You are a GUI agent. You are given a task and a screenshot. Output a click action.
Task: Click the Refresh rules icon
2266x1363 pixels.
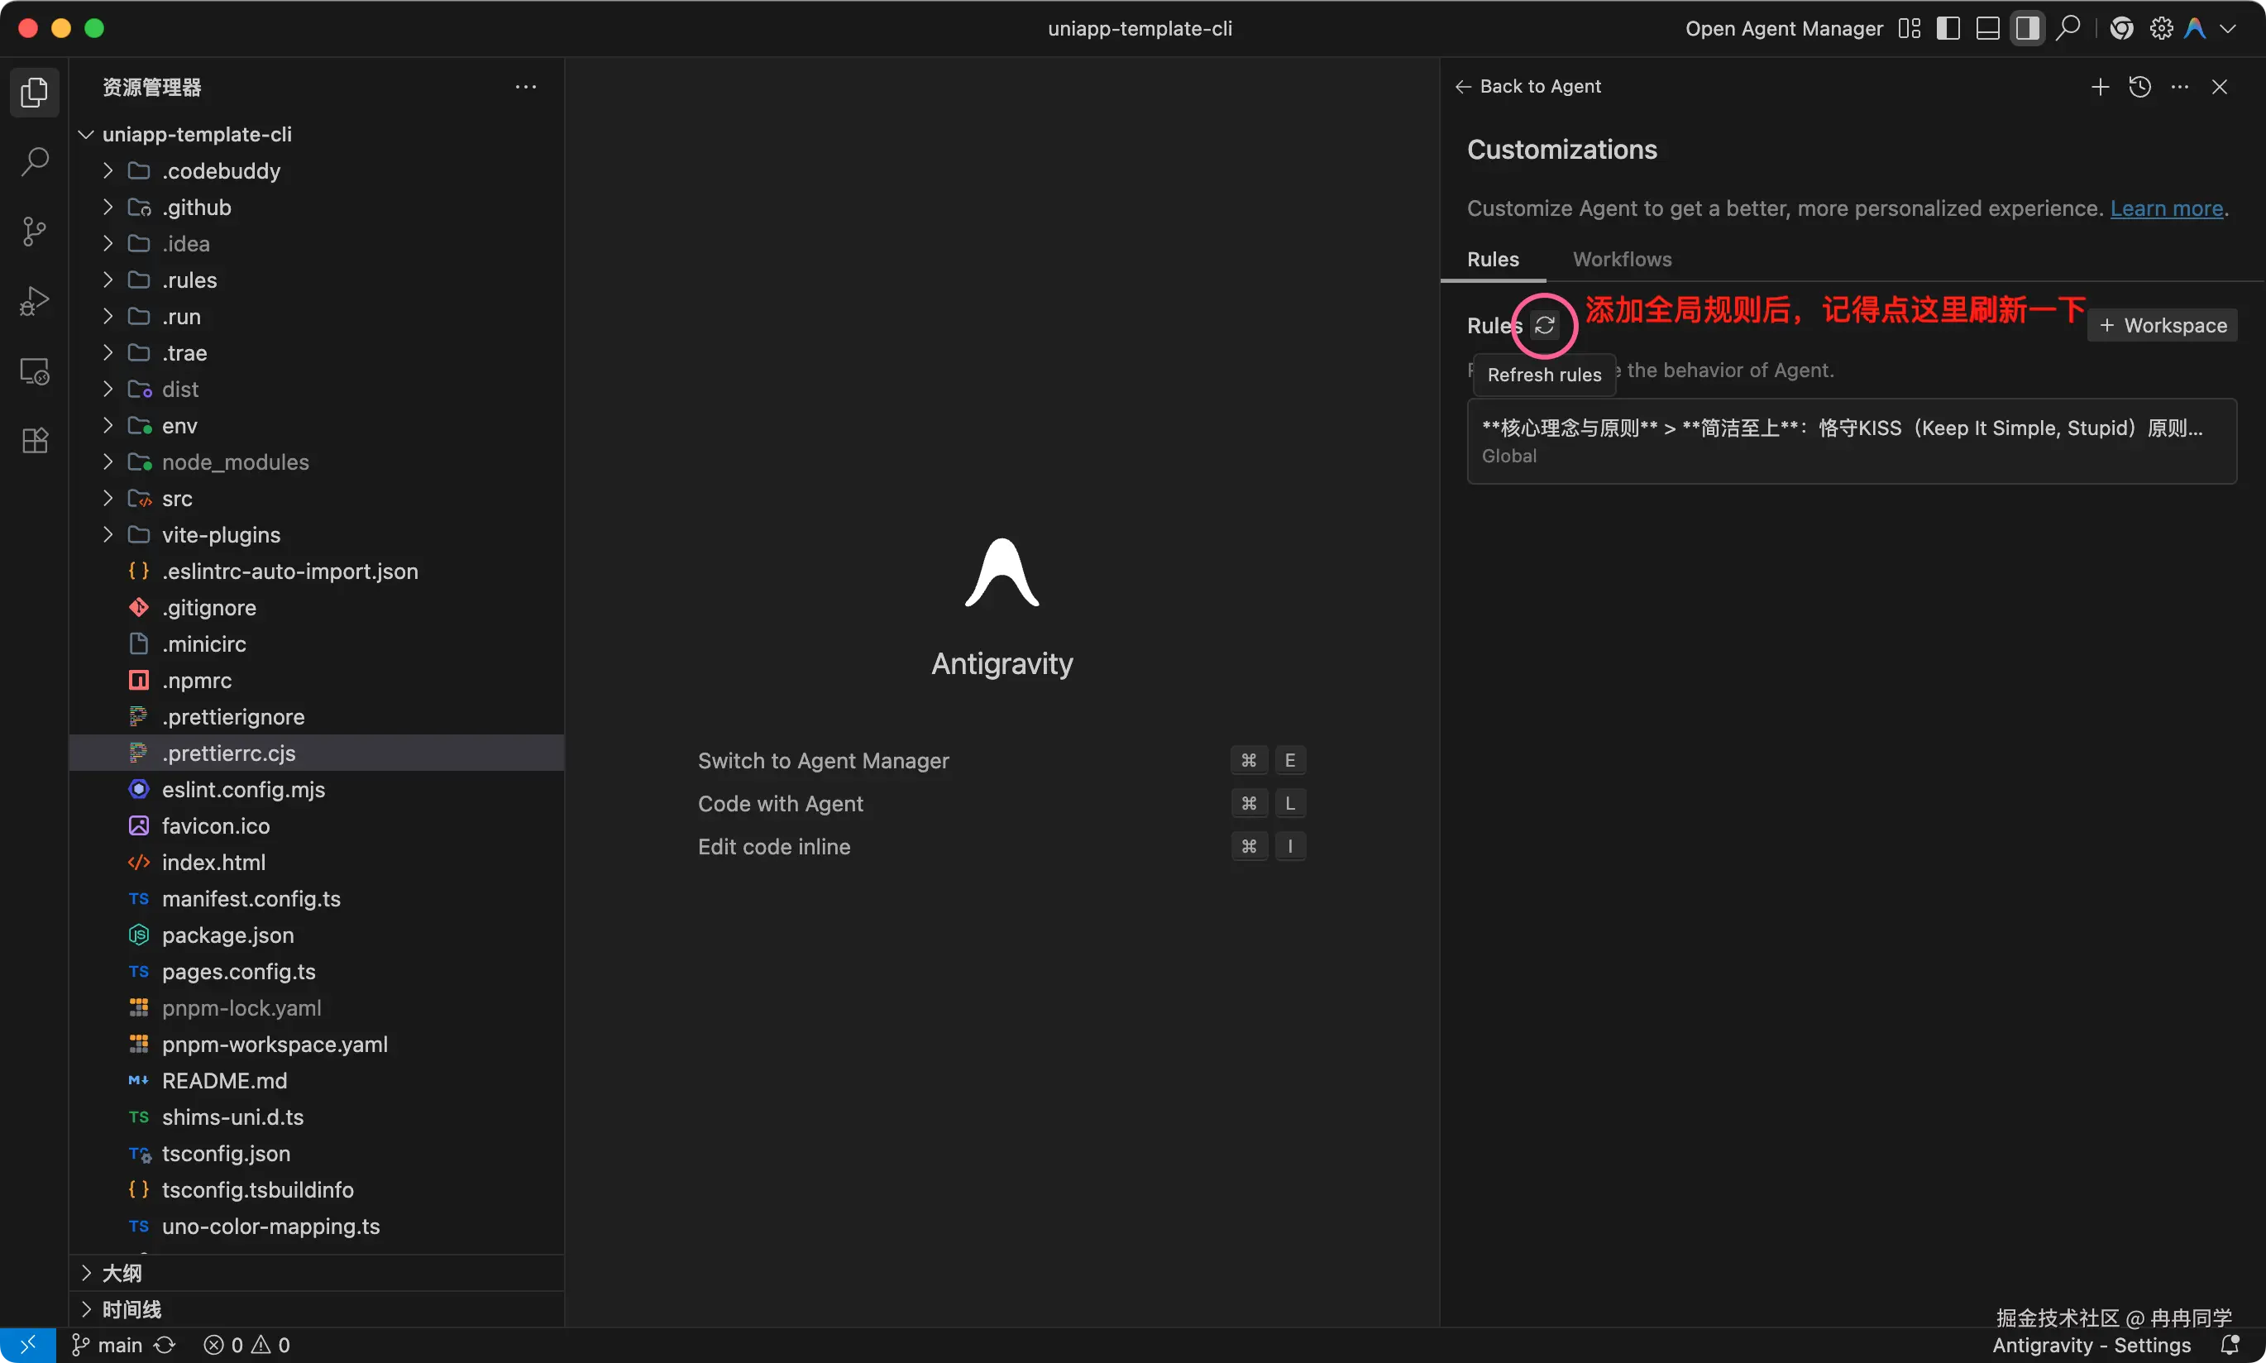point(1544,325)
